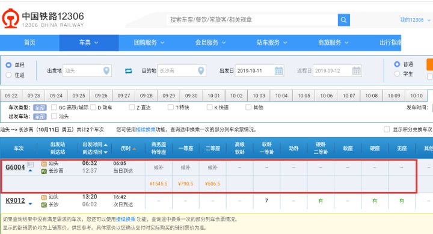The height and width of the screenshot is (234, 433).
Task: Click the China Railway 12306 logo
Action: pyautogui.click(x=43, y=19)
